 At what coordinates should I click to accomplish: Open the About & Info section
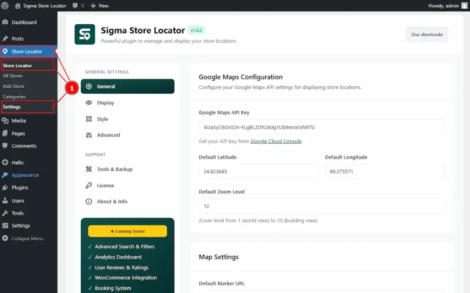point(128,202)
